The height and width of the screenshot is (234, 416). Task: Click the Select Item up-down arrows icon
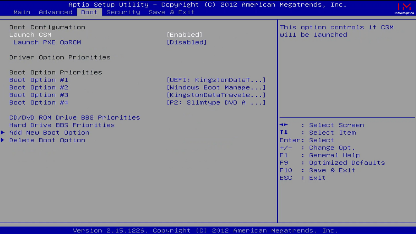coord(284,132)
